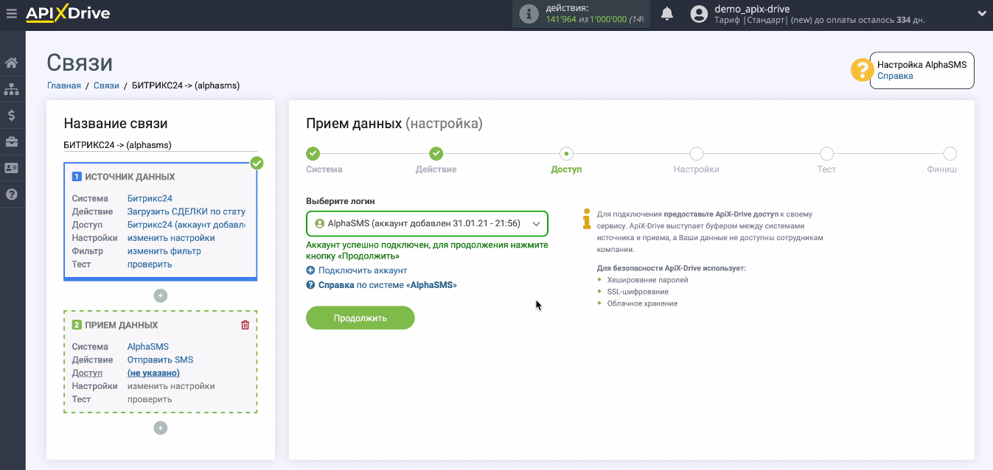The image size is (993, 470).
Task: Click изменить фильтр link
Action: (x=164, y=251)
